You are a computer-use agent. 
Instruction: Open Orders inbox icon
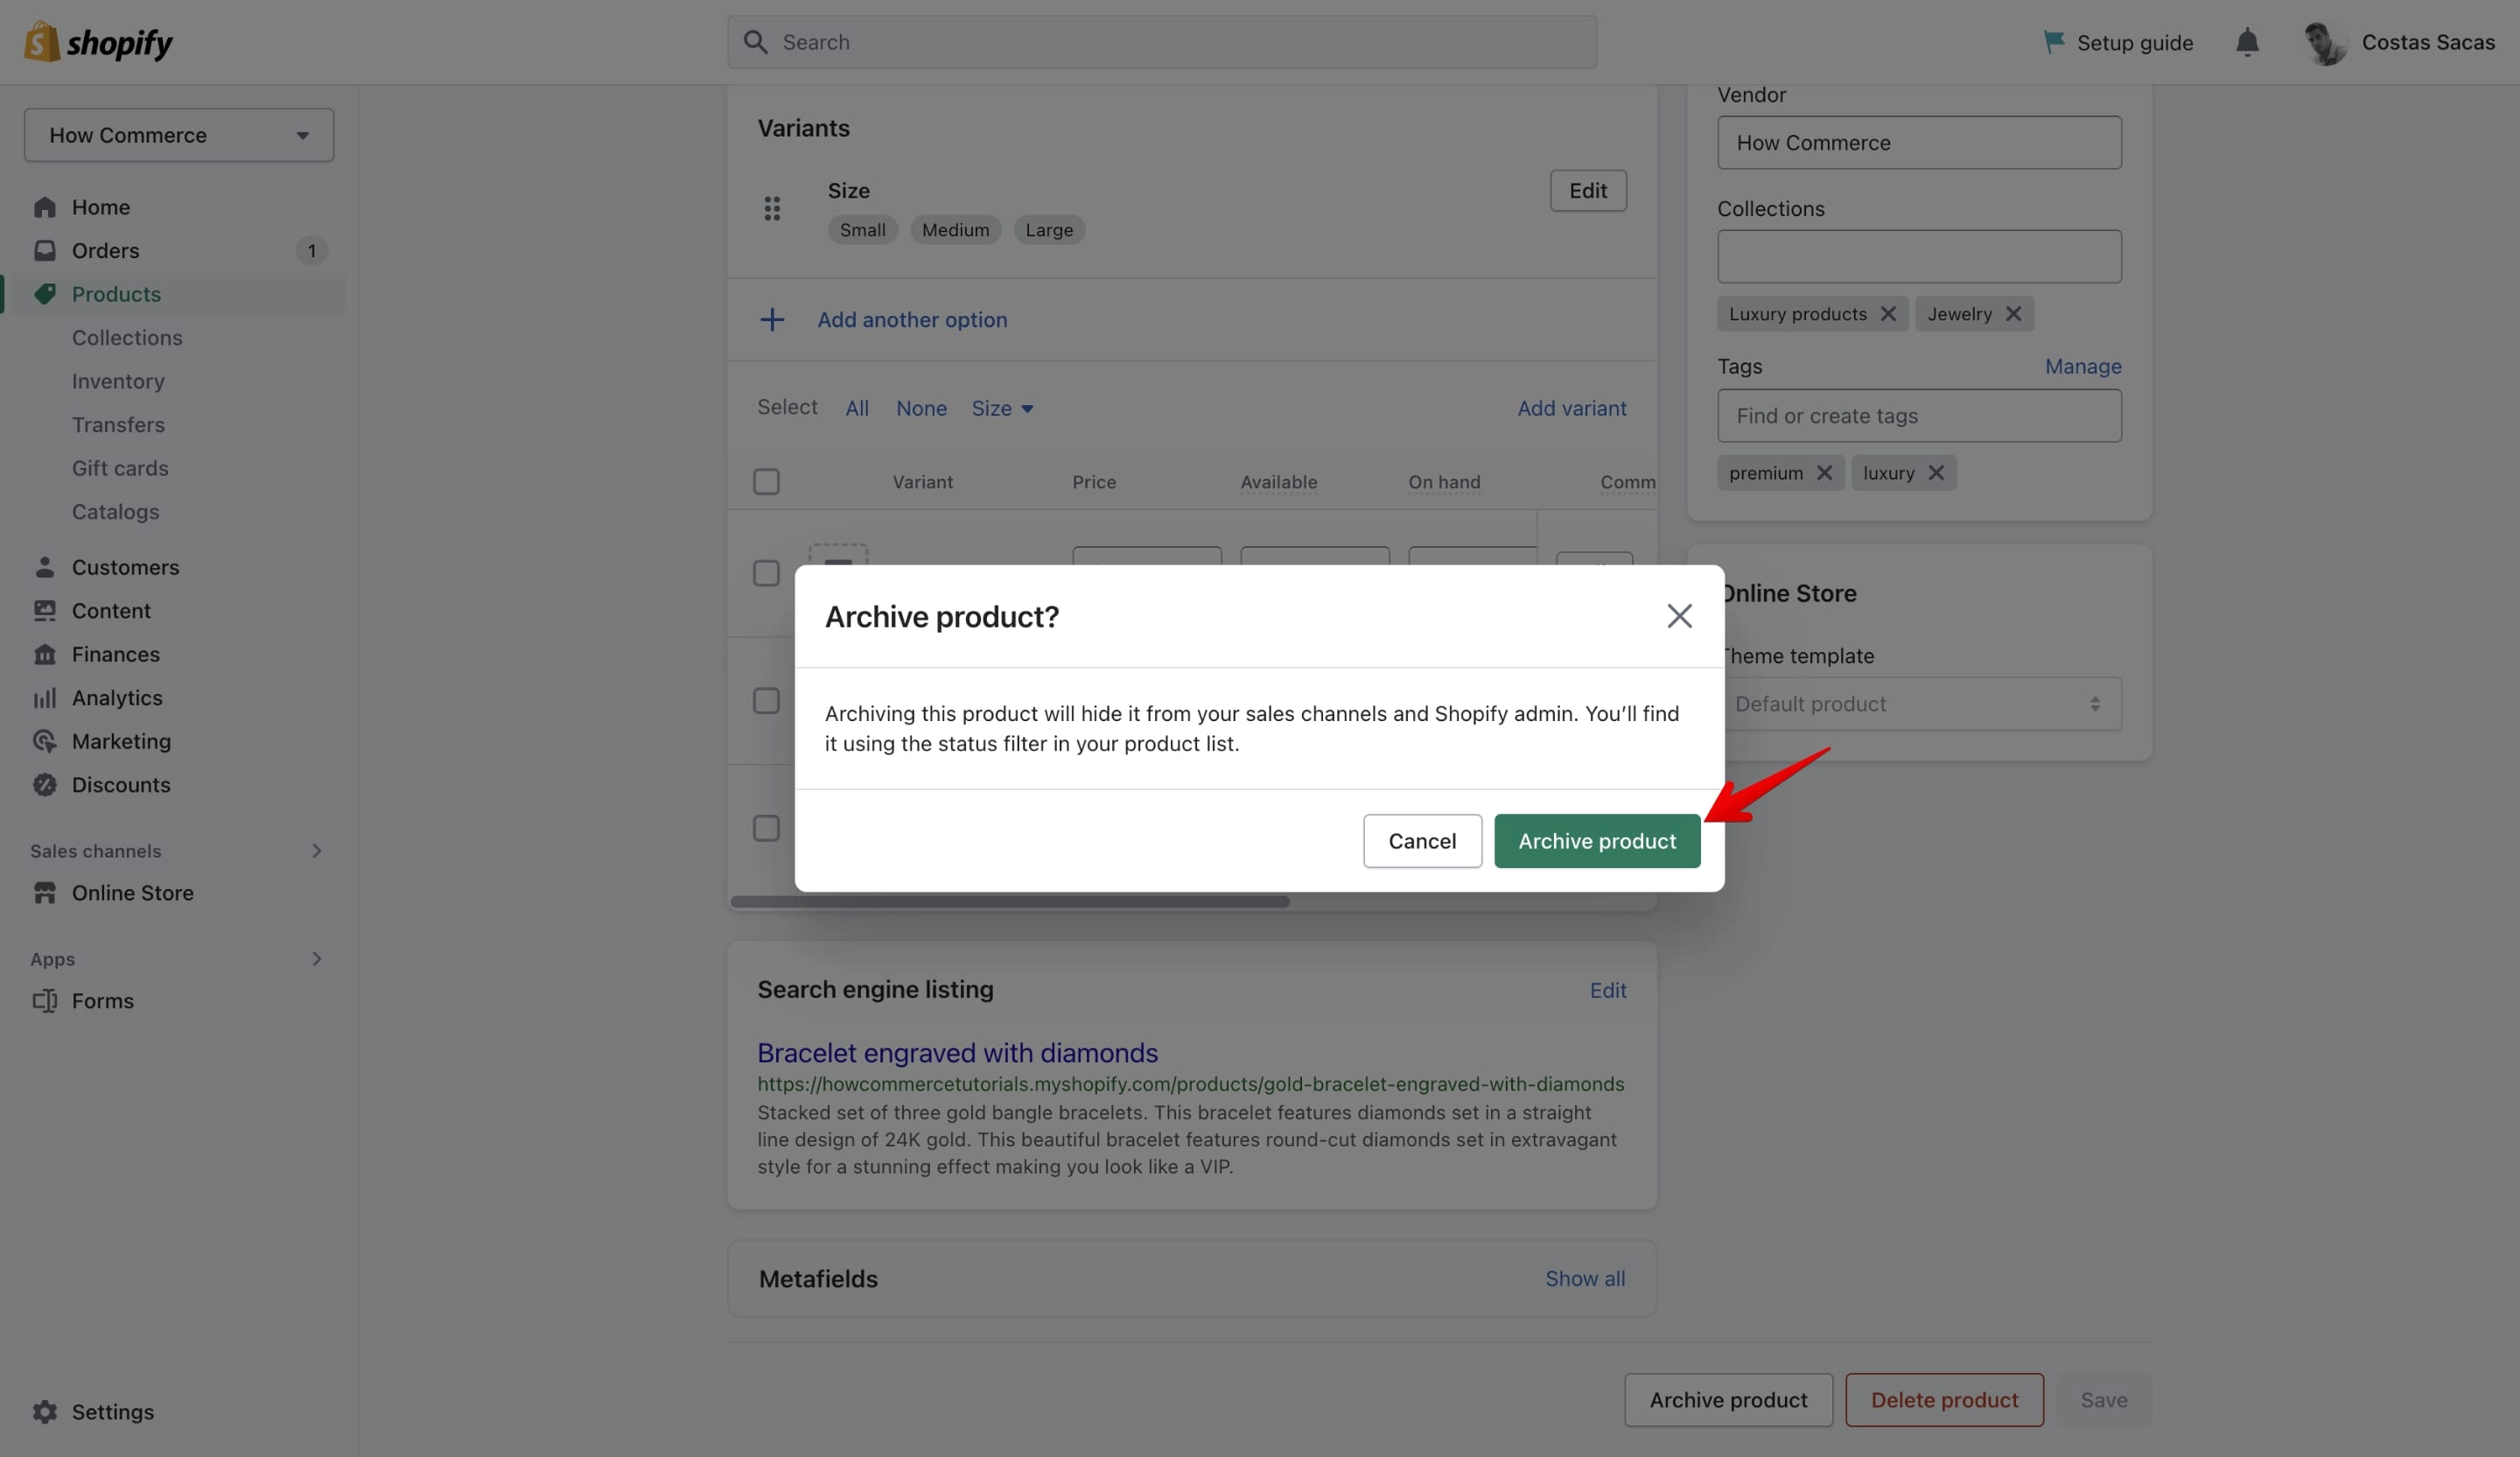click(x=44, y=250)
